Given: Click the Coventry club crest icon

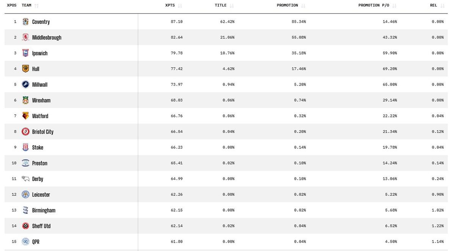Looking at the screenshot, I should click(x=25, y=22).
